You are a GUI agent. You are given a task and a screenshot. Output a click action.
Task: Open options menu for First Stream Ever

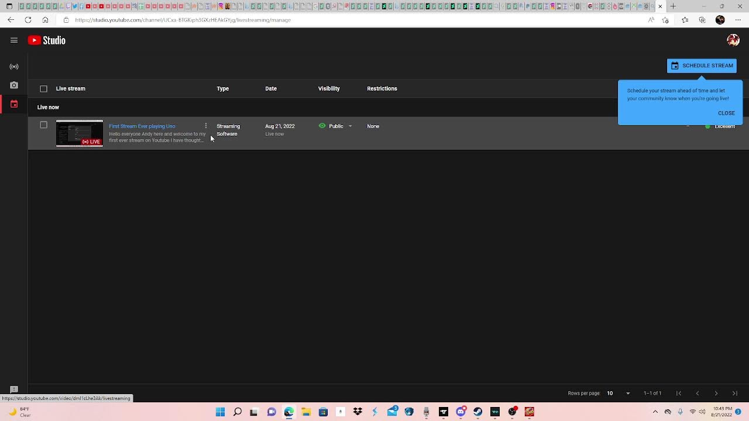point(205,126)
